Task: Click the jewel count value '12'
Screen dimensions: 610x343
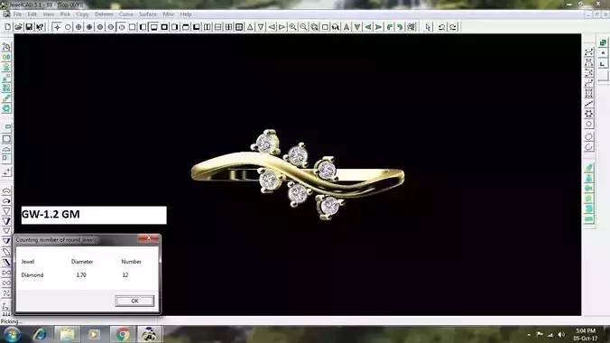Action: (x=125, y=275)
